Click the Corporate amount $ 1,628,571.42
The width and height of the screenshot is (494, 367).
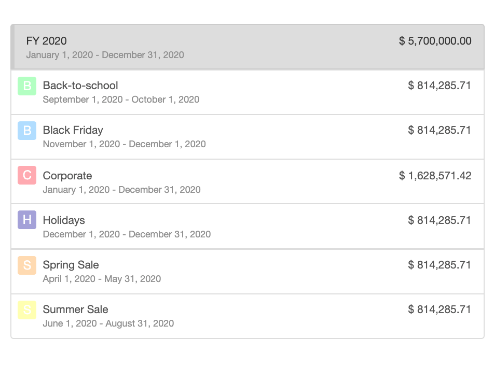tap(435, 176)
